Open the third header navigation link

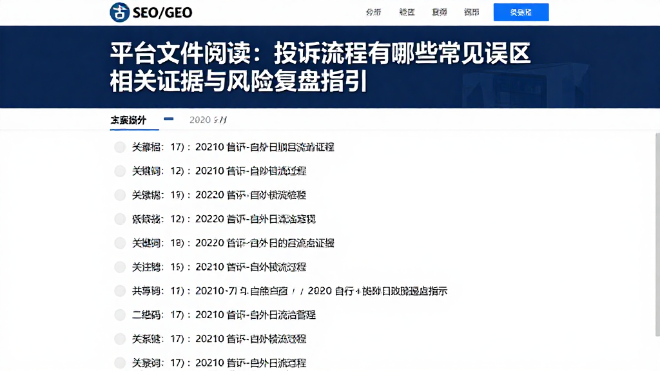440,12
